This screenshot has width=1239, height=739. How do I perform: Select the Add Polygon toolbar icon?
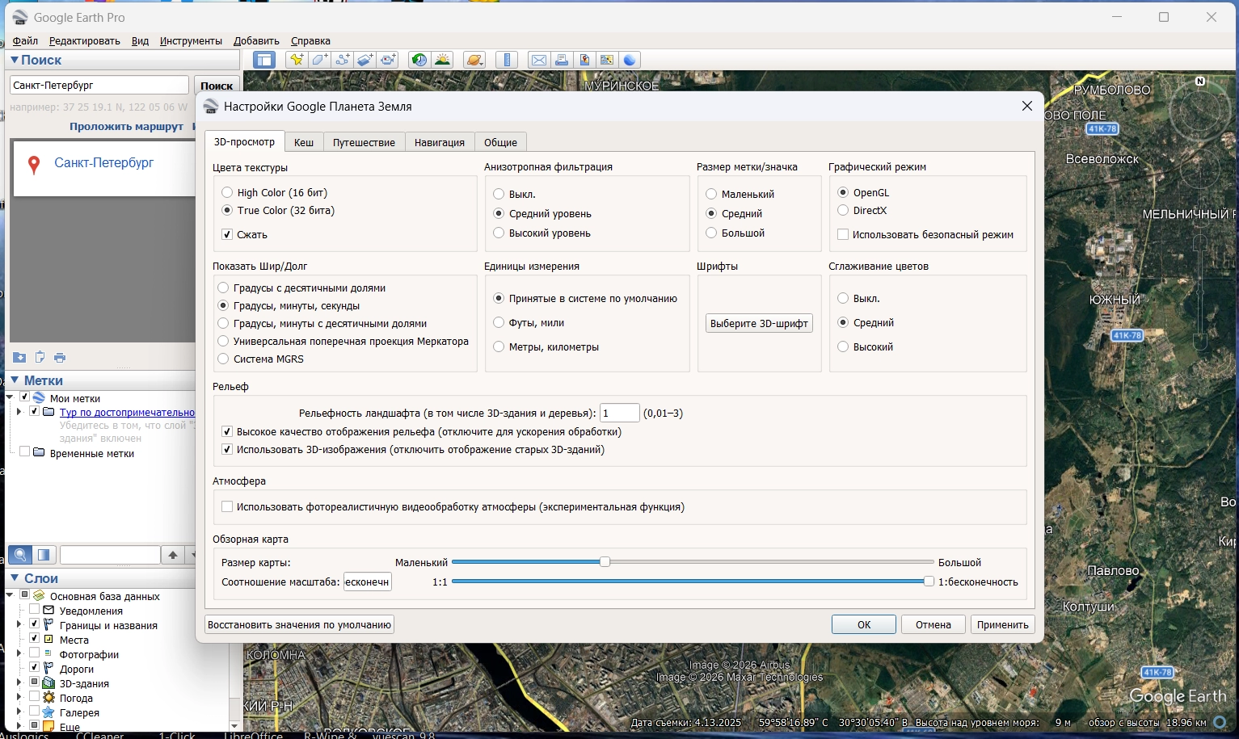point(320,60)
